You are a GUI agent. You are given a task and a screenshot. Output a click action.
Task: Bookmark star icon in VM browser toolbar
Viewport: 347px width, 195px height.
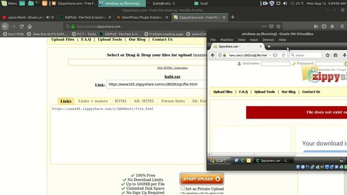tap(327, 55)
